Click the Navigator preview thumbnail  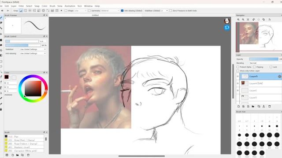pyautogui.click(x=259, y=37)
